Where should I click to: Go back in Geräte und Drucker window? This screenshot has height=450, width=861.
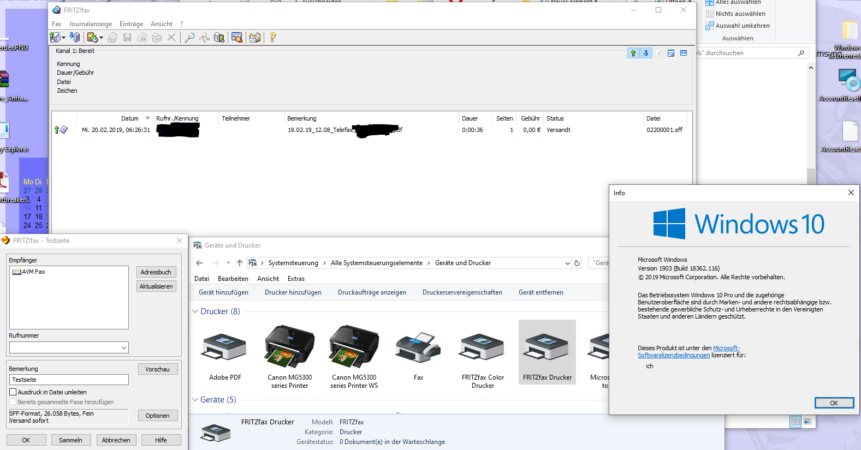point(200,263)
